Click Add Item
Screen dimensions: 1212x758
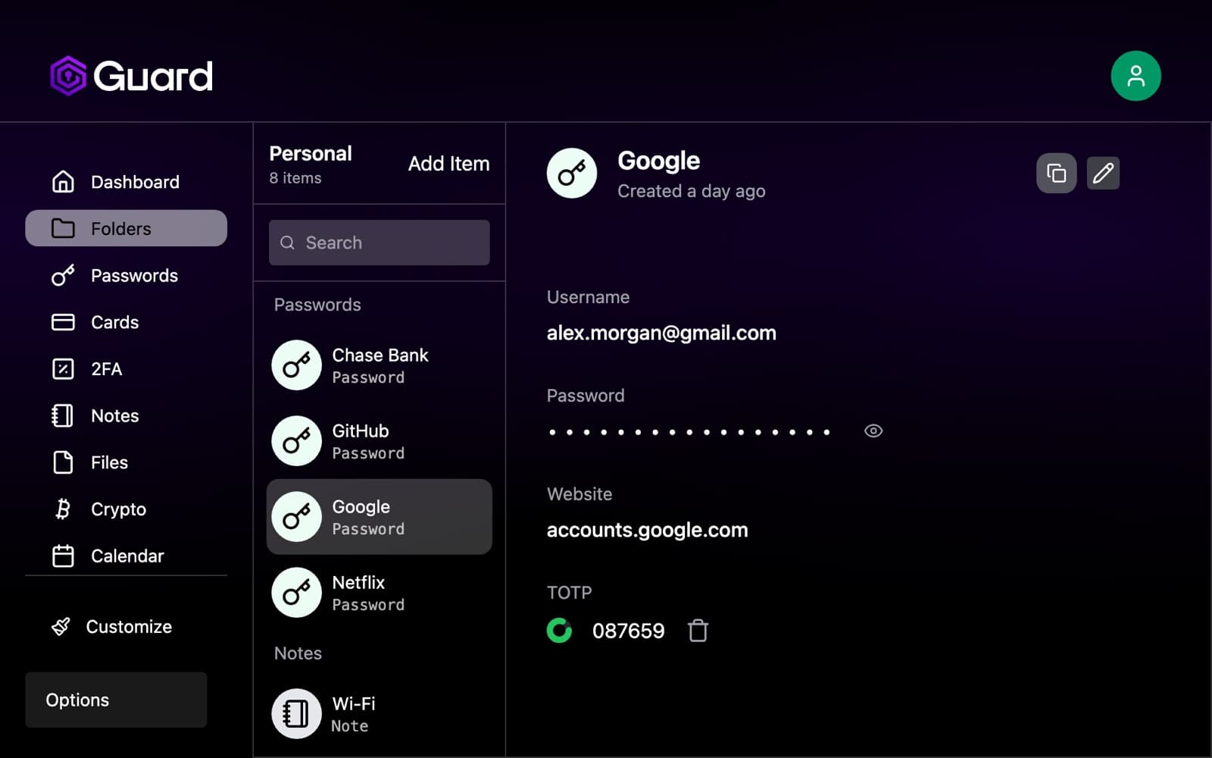pos(448,164)
